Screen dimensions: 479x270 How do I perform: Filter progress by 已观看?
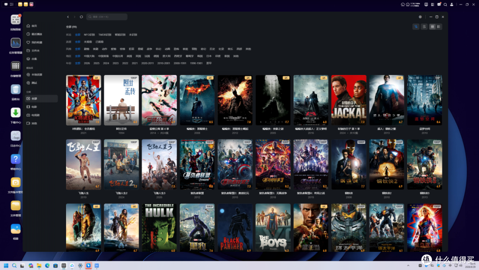(x=100, y=42)
